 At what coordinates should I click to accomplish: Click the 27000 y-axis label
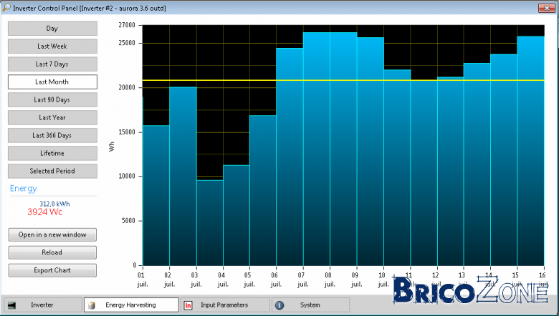pos(127,25)
